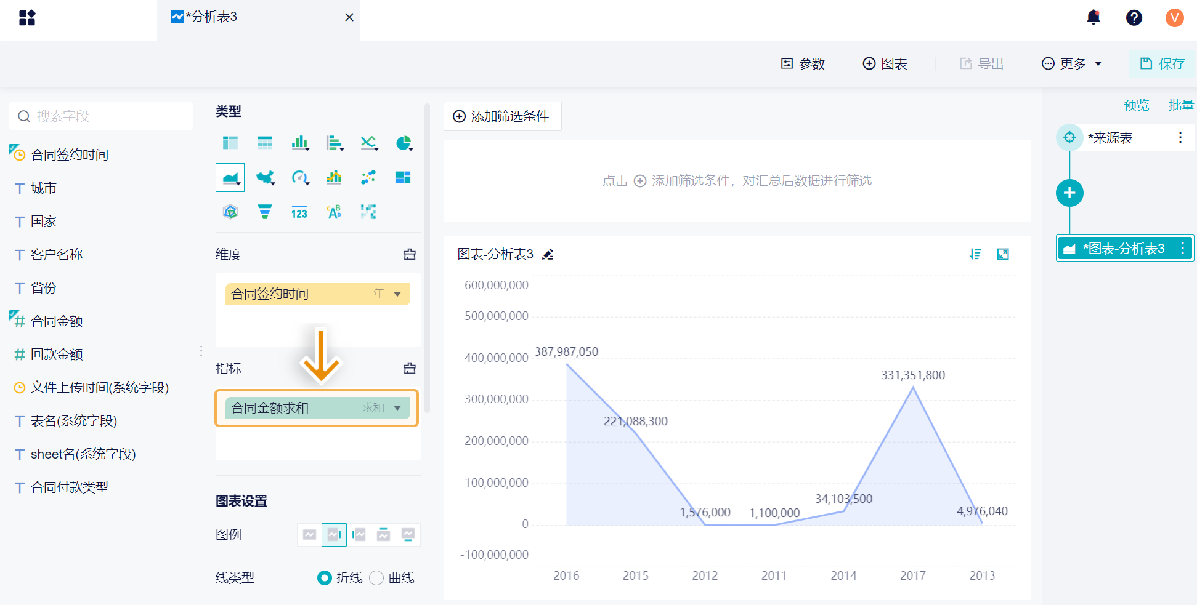Expand the 更多 menu
Viewport: 1197px width, 605px height.
[x=1071, y=63]
